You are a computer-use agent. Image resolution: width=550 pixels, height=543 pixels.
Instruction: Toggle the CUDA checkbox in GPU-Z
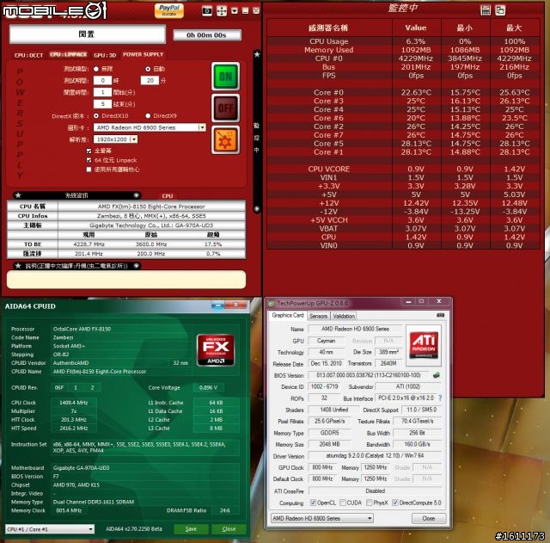343,503
